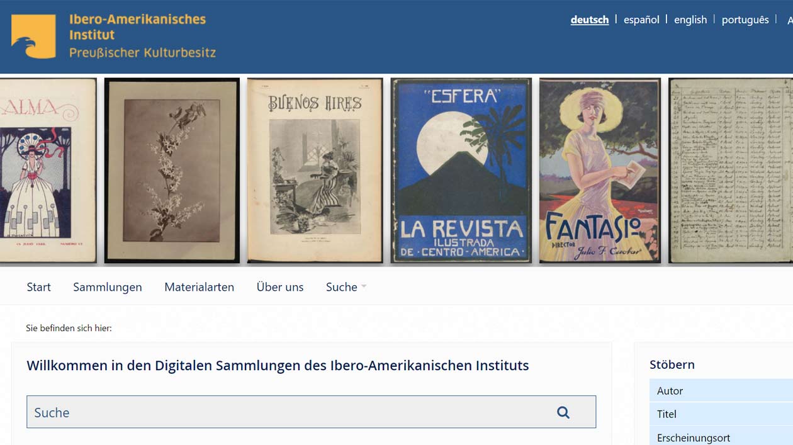The width and height of the screenshot is (793, 445).
Task: Click the Preußischer Kulturbesitz subtitle text
Action: click(142, 53)
